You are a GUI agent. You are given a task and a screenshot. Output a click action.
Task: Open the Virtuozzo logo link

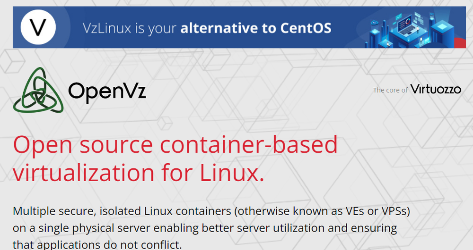[436, 89]
